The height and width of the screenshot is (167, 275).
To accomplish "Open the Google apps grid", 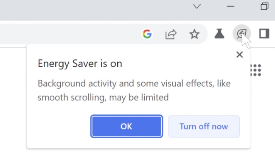I will tap(256, 70).
